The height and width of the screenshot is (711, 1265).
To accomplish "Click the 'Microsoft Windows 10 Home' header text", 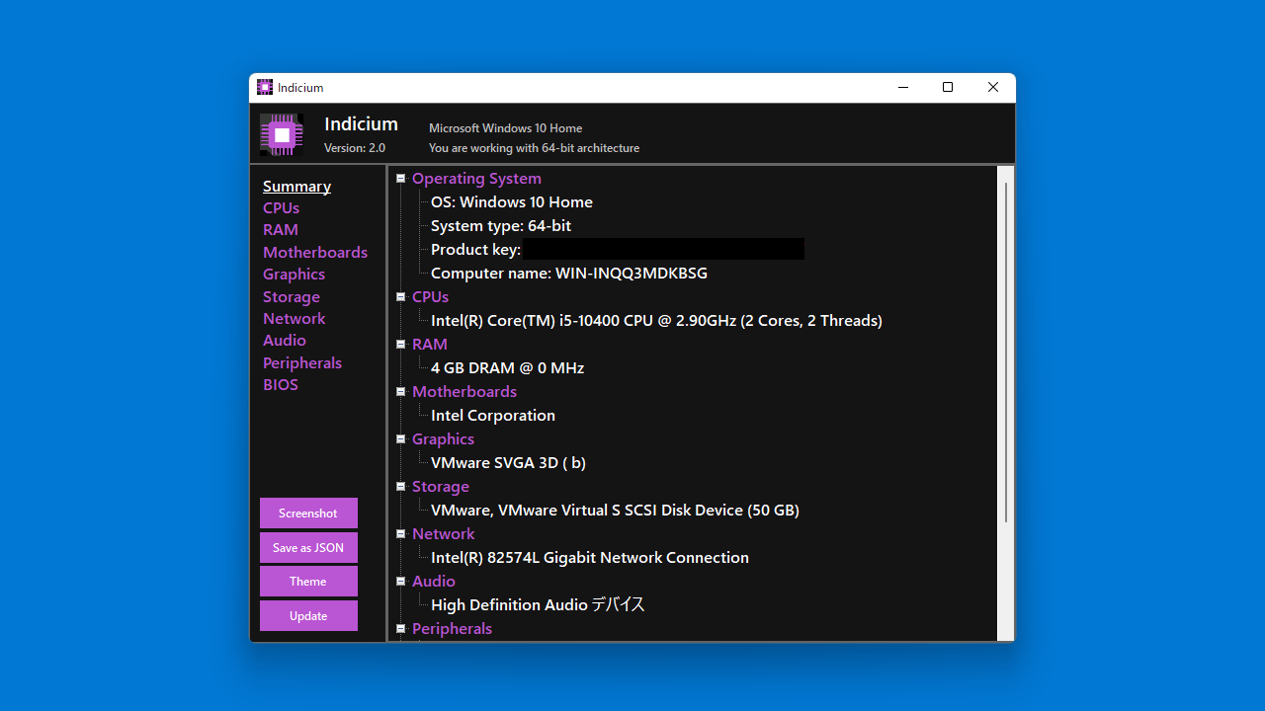I will (505, 128).
